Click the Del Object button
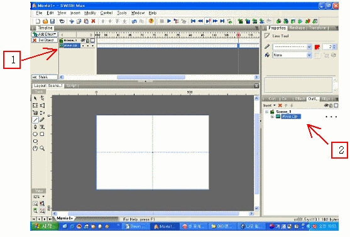The height and width of the screenshot is (237, 350). click(45, 40)
